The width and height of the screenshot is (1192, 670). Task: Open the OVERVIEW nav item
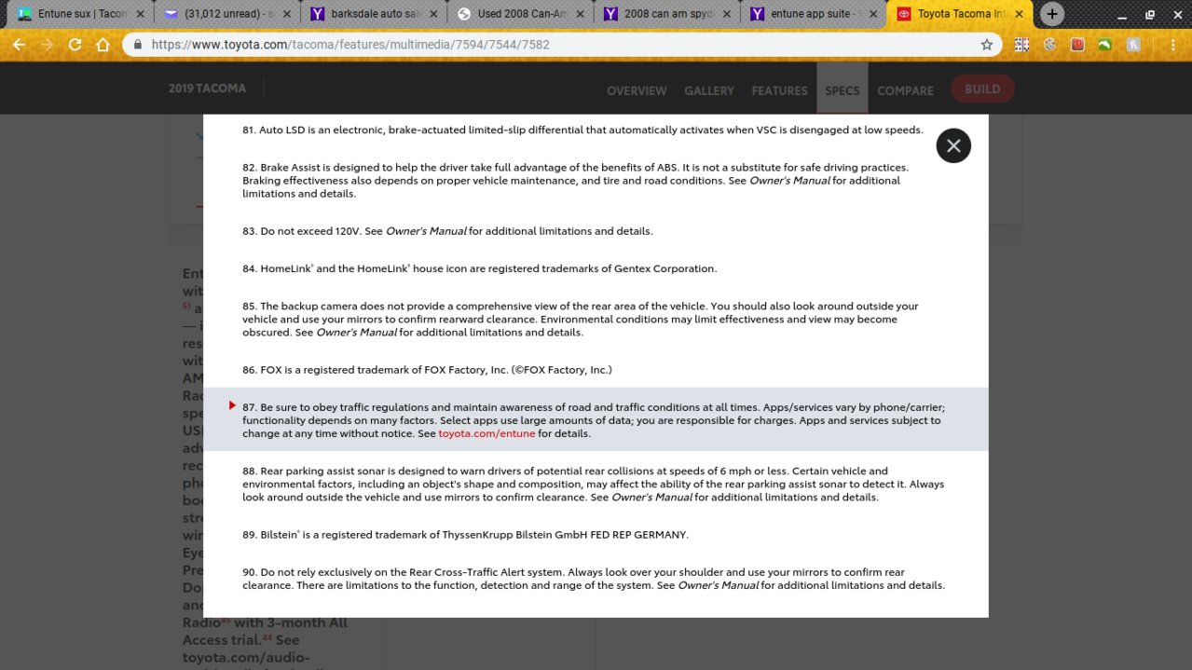click(x=637, y=90)
